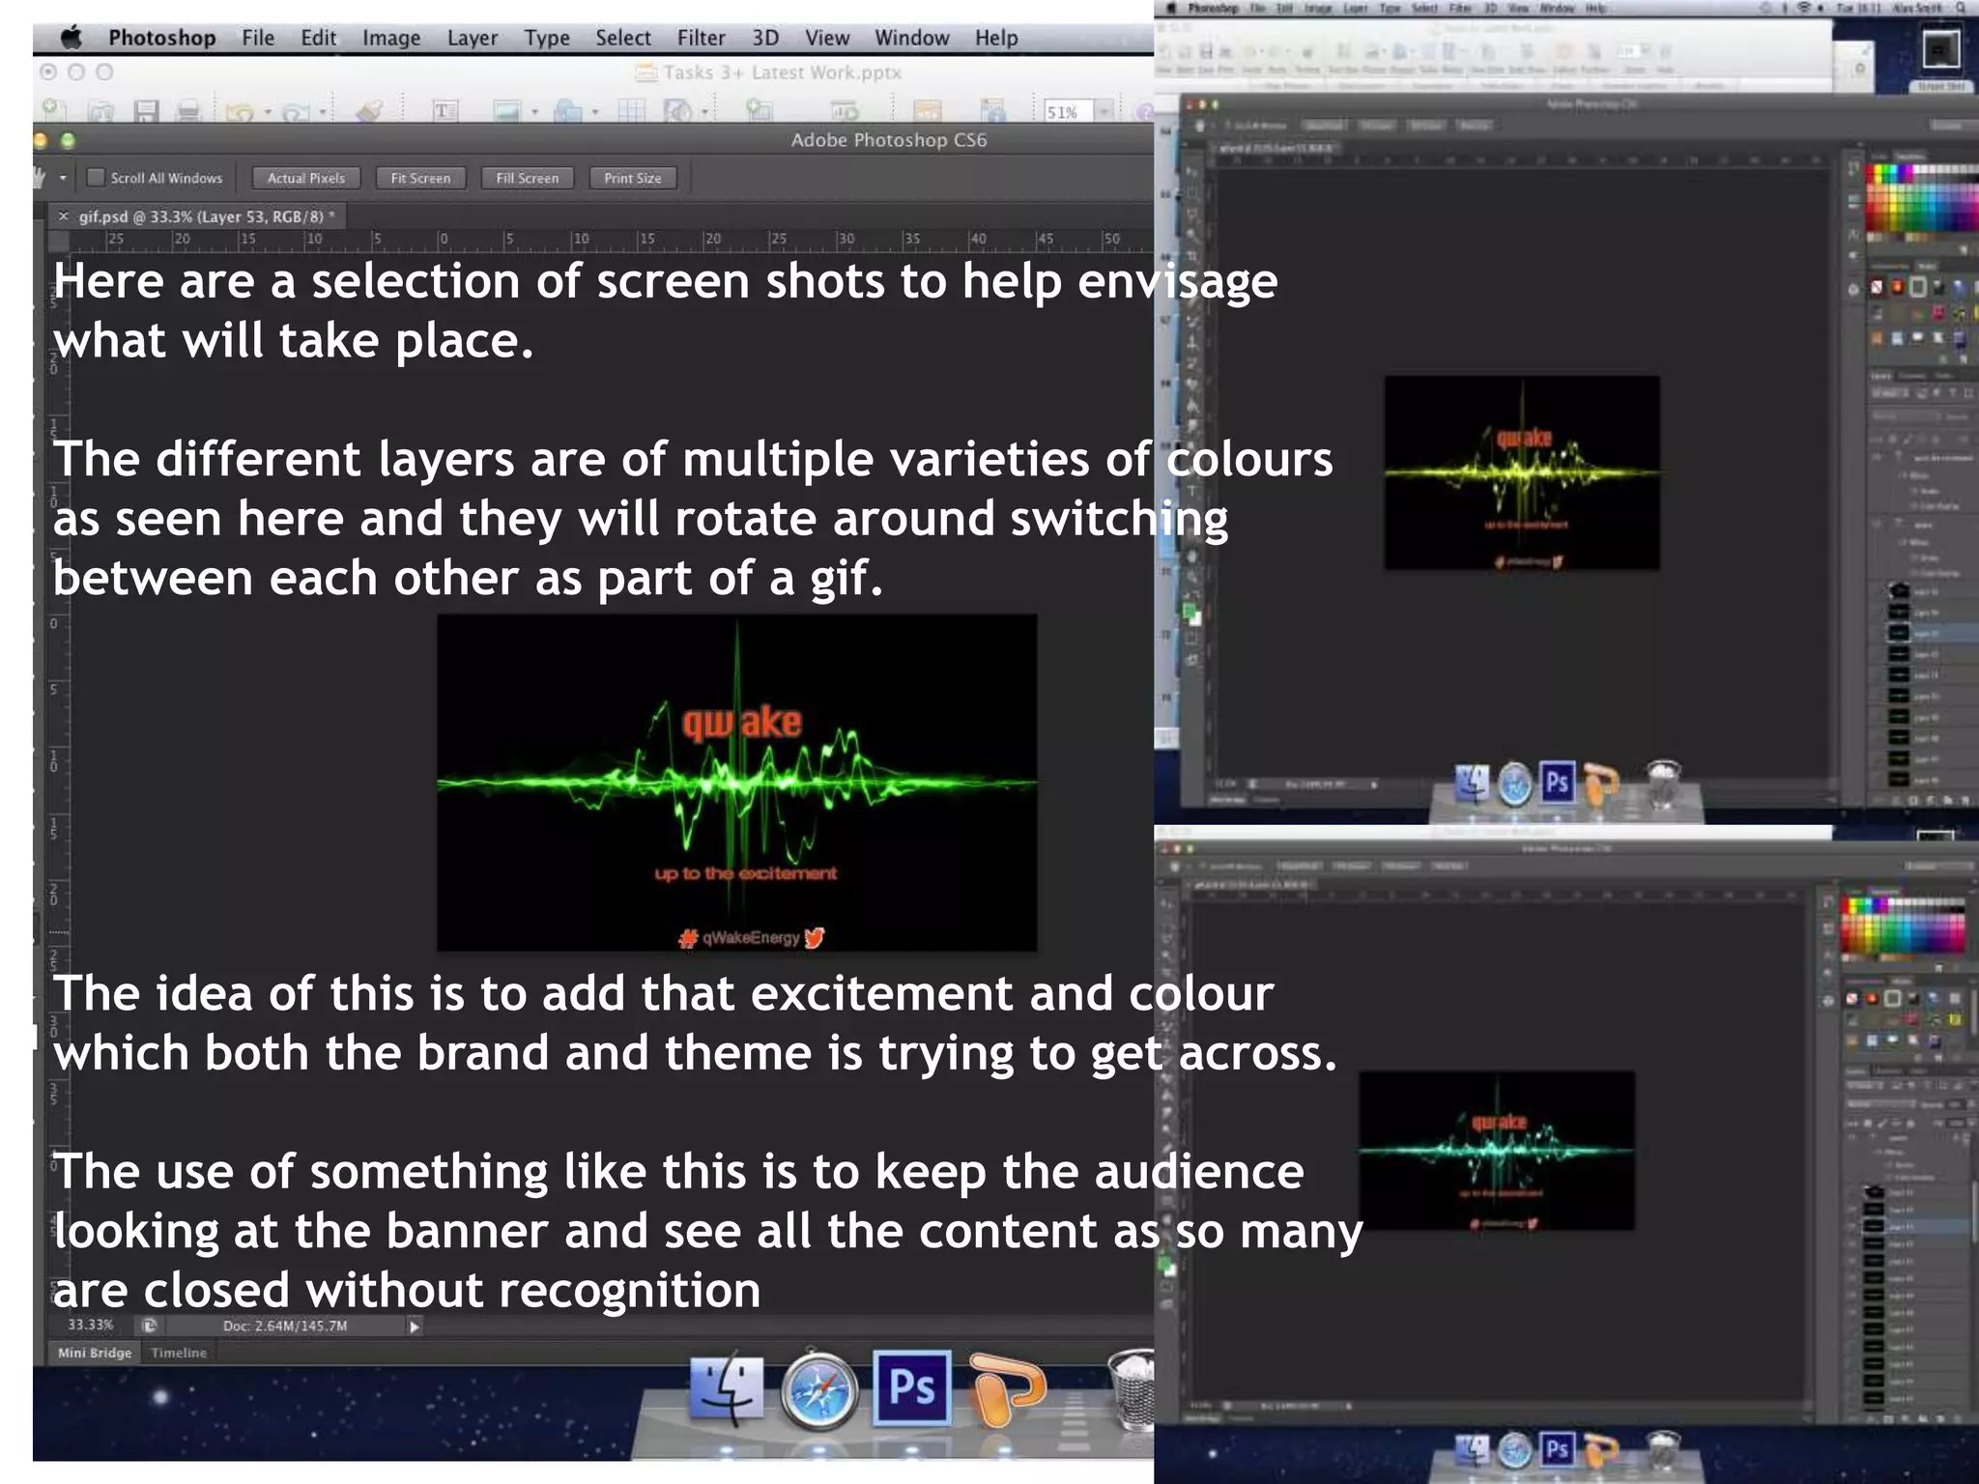Image resolution: width=1979 pixels, height=1484 pixels.
Task: Click the Swatches color grid in bottom-right screenshot
Action: 1903,926
